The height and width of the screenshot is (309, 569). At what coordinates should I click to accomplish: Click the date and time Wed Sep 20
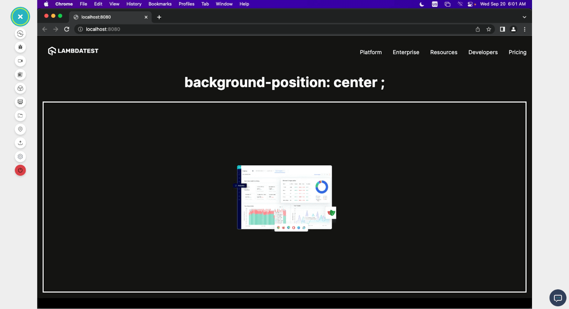(x=503, y=4)
